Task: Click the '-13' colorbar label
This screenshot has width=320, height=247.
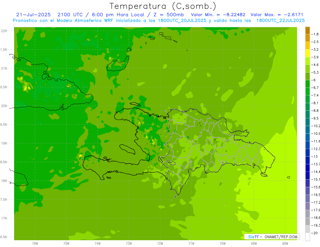Action: [x=314, y=156]
